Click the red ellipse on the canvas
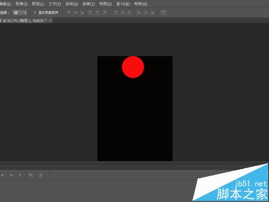 coord(133,67)
